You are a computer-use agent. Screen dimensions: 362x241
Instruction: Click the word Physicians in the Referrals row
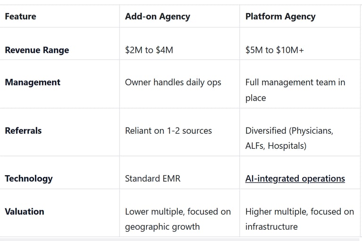312,131
